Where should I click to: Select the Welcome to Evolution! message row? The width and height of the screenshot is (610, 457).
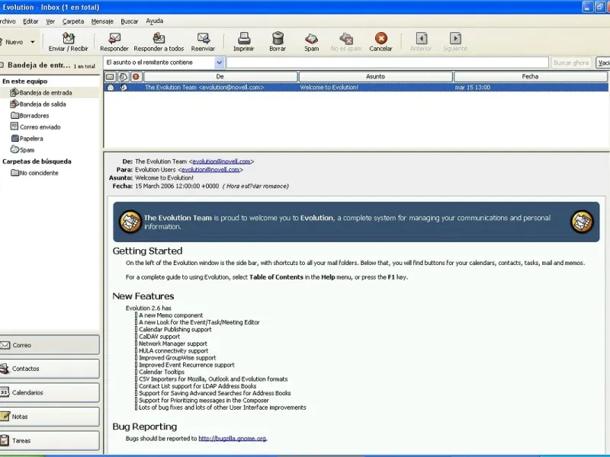click(x=356, y=88)
